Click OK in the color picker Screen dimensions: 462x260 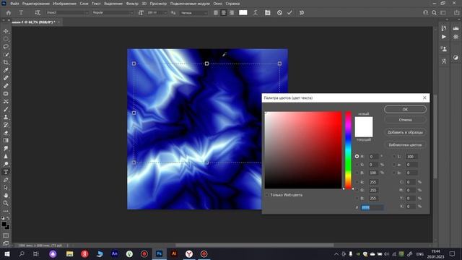405,109
